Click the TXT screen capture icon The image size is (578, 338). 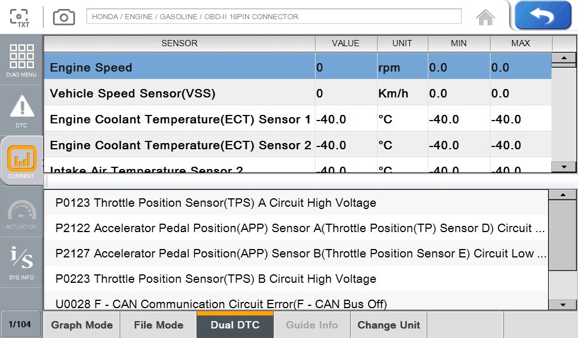20,17
